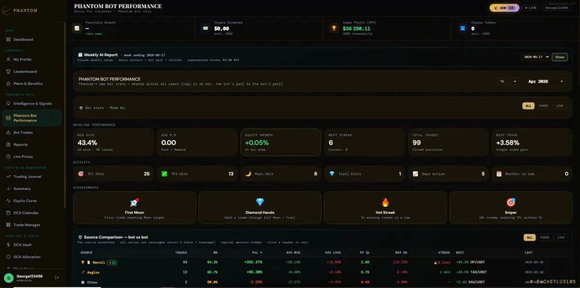
Task: Click the George123456 avatar in sidebar
Action: (8, 277)
